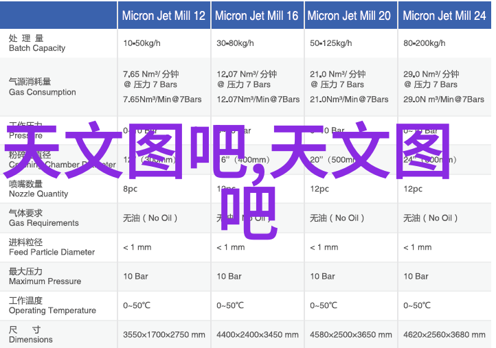This screenshot has height=348, width=496.
Task: Click the Dimensions row label
Action: (31, 335)
